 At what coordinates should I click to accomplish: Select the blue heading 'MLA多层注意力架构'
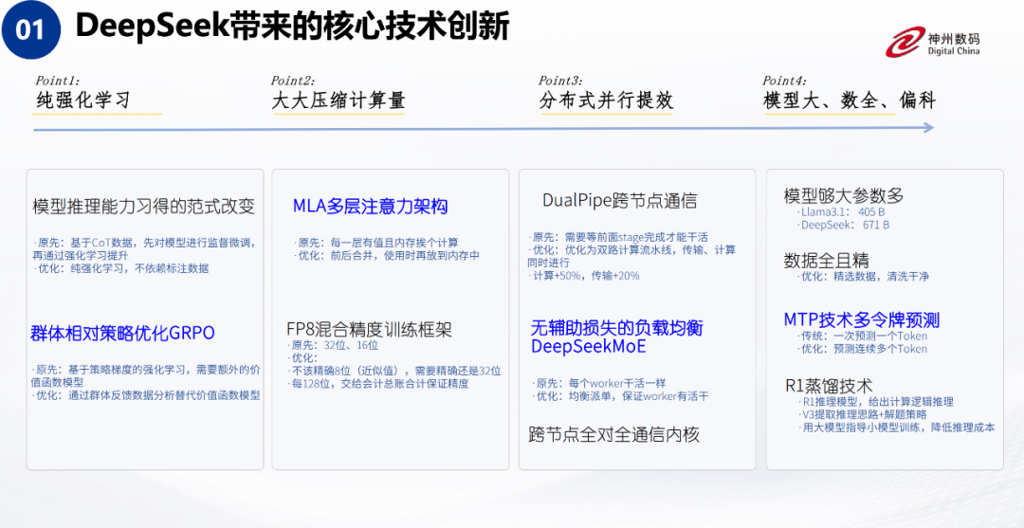pyautogui.click(x=371, y=207)
